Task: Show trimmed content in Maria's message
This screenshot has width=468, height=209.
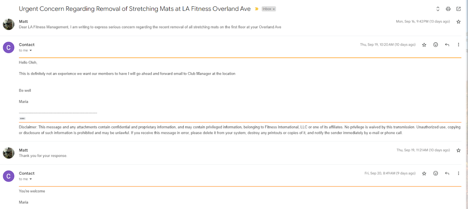Action: (22, 118)
